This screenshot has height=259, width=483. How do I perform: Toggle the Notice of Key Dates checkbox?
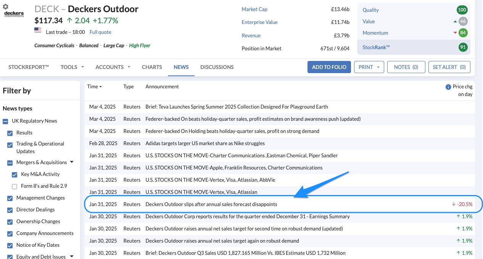[10, 245]
